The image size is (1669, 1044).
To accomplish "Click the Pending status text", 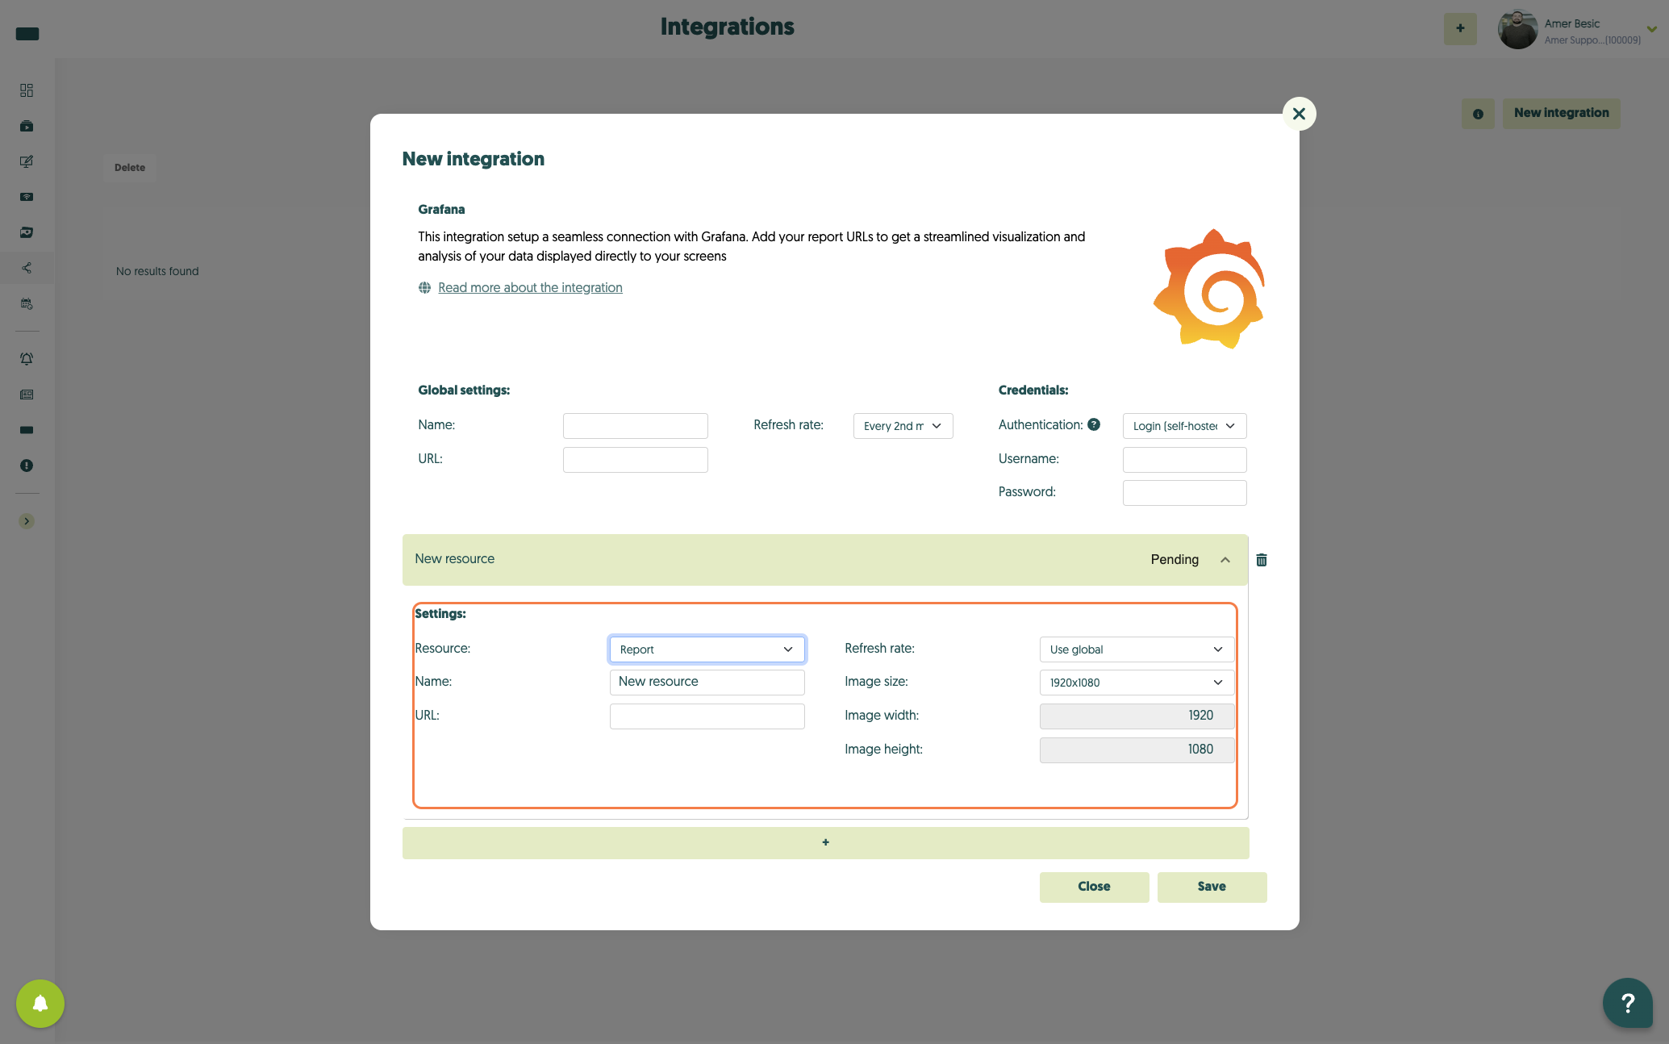I will point(1175,560).
